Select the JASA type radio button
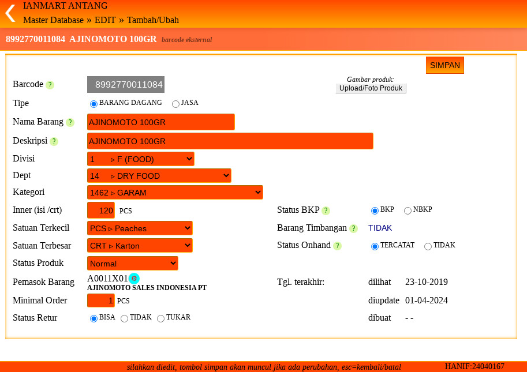This screenshot has height=372, width=527. [x=175, y=104]
